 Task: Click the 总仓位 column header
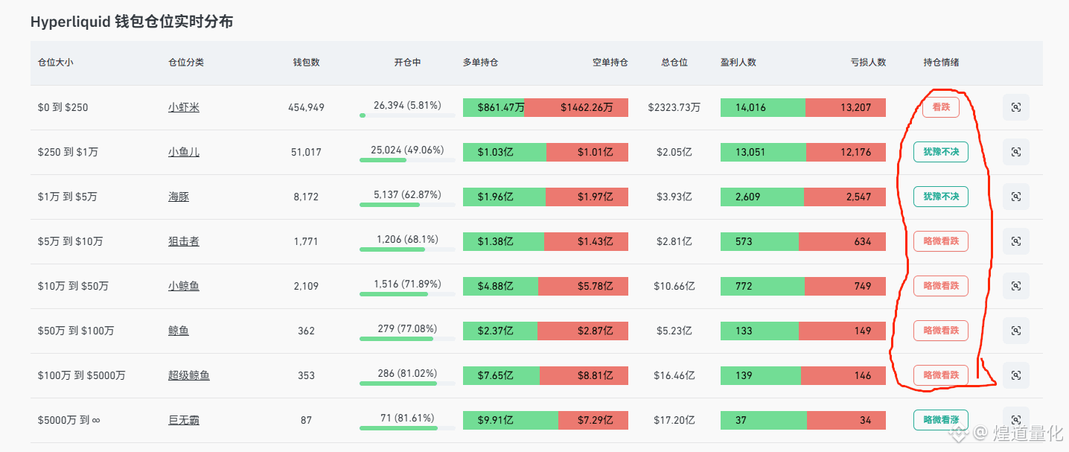pos(674,63)
